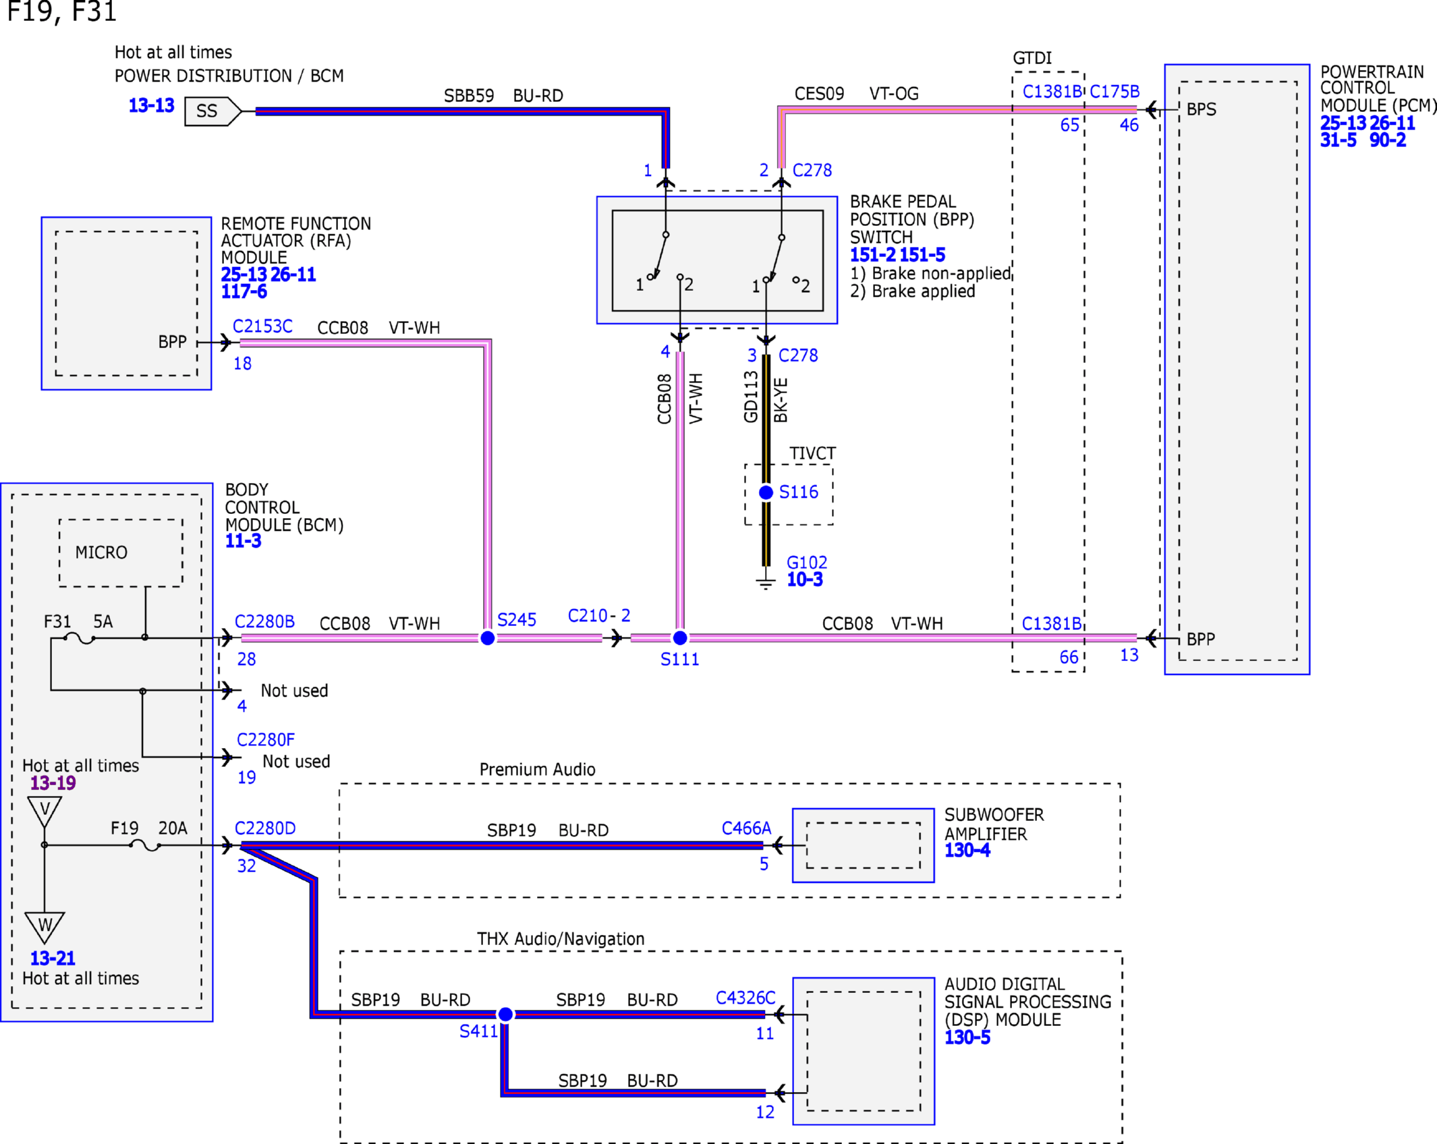Open the 11-3 BCM page reference
This screenshot has height=1144, width=1437.
(x=243, y=541)
